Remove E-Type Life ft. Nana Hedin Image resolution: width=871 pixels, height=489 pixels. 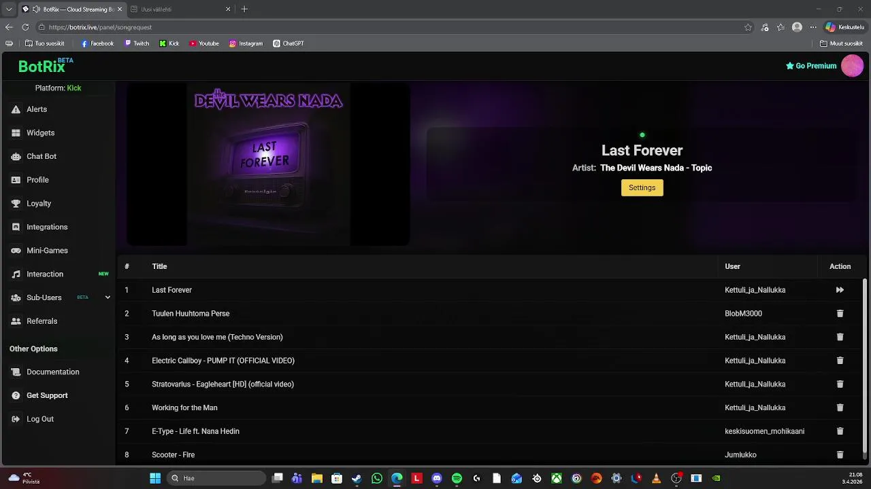tap(840, 431)
